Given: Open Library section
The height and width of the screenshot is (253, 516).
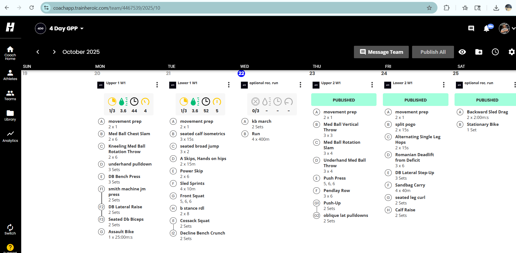Looking at the screenshot, I should click(10, 116).
